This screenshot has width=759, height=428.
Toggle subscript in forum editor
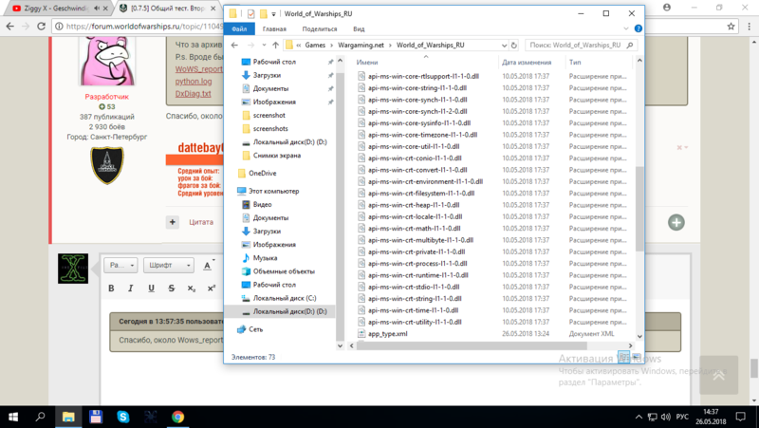[x=192, y=288]
